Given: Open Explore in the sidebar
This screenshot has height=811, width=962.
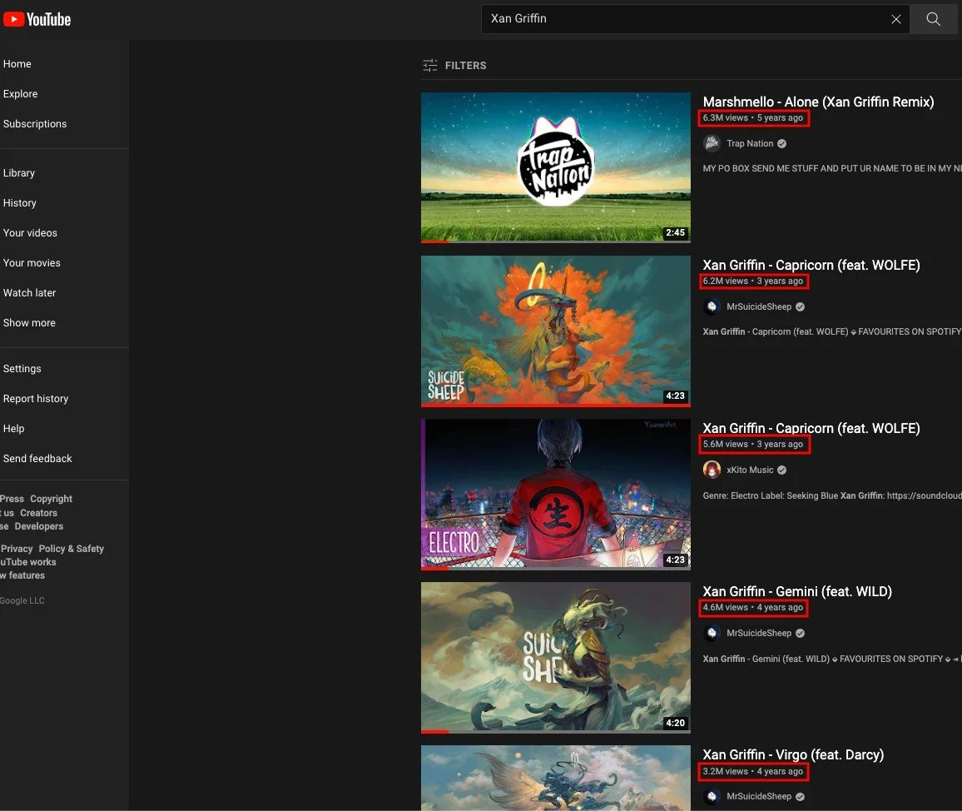Looking at the screenshot, I should (x=20, y=94).
